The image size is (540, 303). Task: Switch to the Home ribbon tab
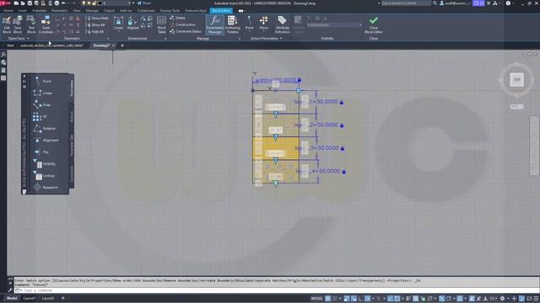8,11
